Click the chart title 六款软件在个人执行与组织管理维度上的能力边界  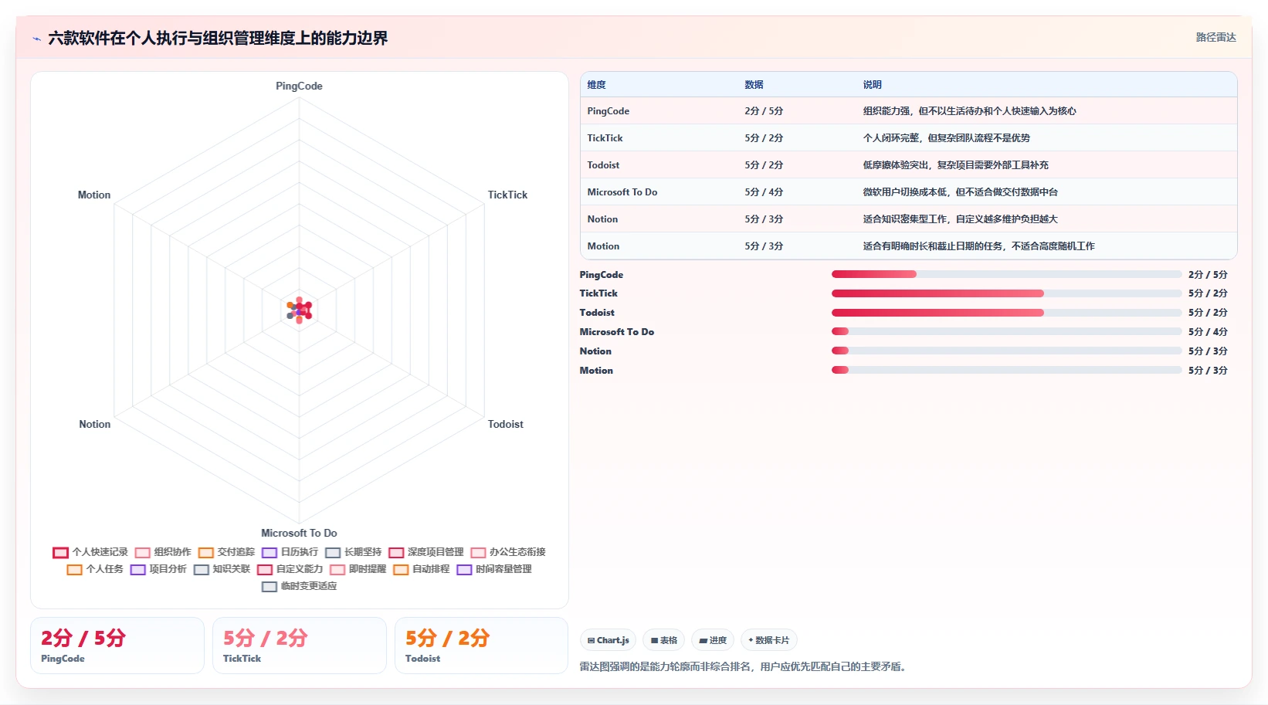218,38
